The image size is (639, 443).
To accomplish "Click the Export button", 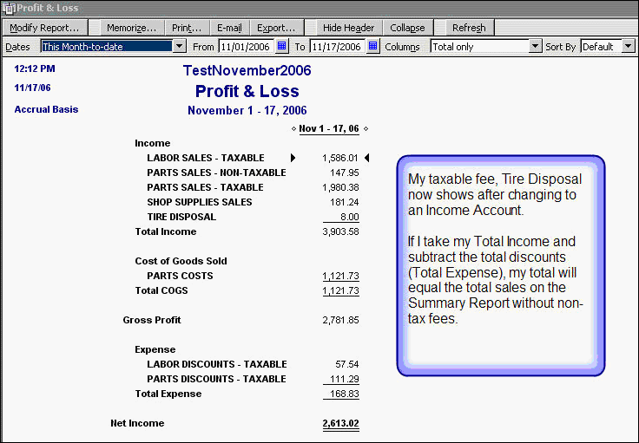I will (276, 28).
